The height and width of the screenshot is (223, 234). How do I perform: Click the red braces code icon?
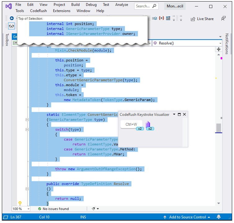161,18
